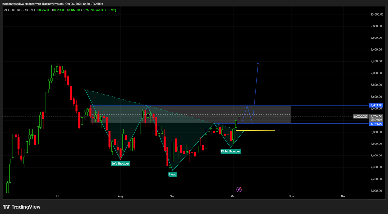Click the Dec label on time axis

343,196
